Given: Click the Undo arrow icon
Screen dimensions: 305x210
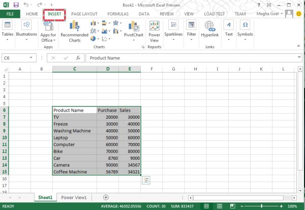Looking at the screenshot, I should coord(26,5).
